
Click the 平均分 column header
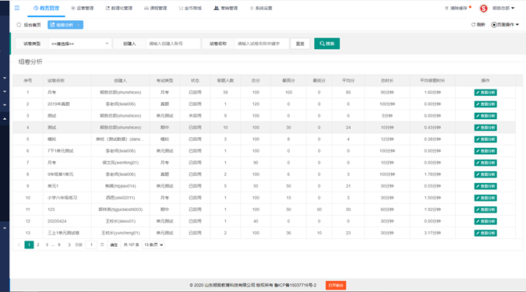(348, 80)
